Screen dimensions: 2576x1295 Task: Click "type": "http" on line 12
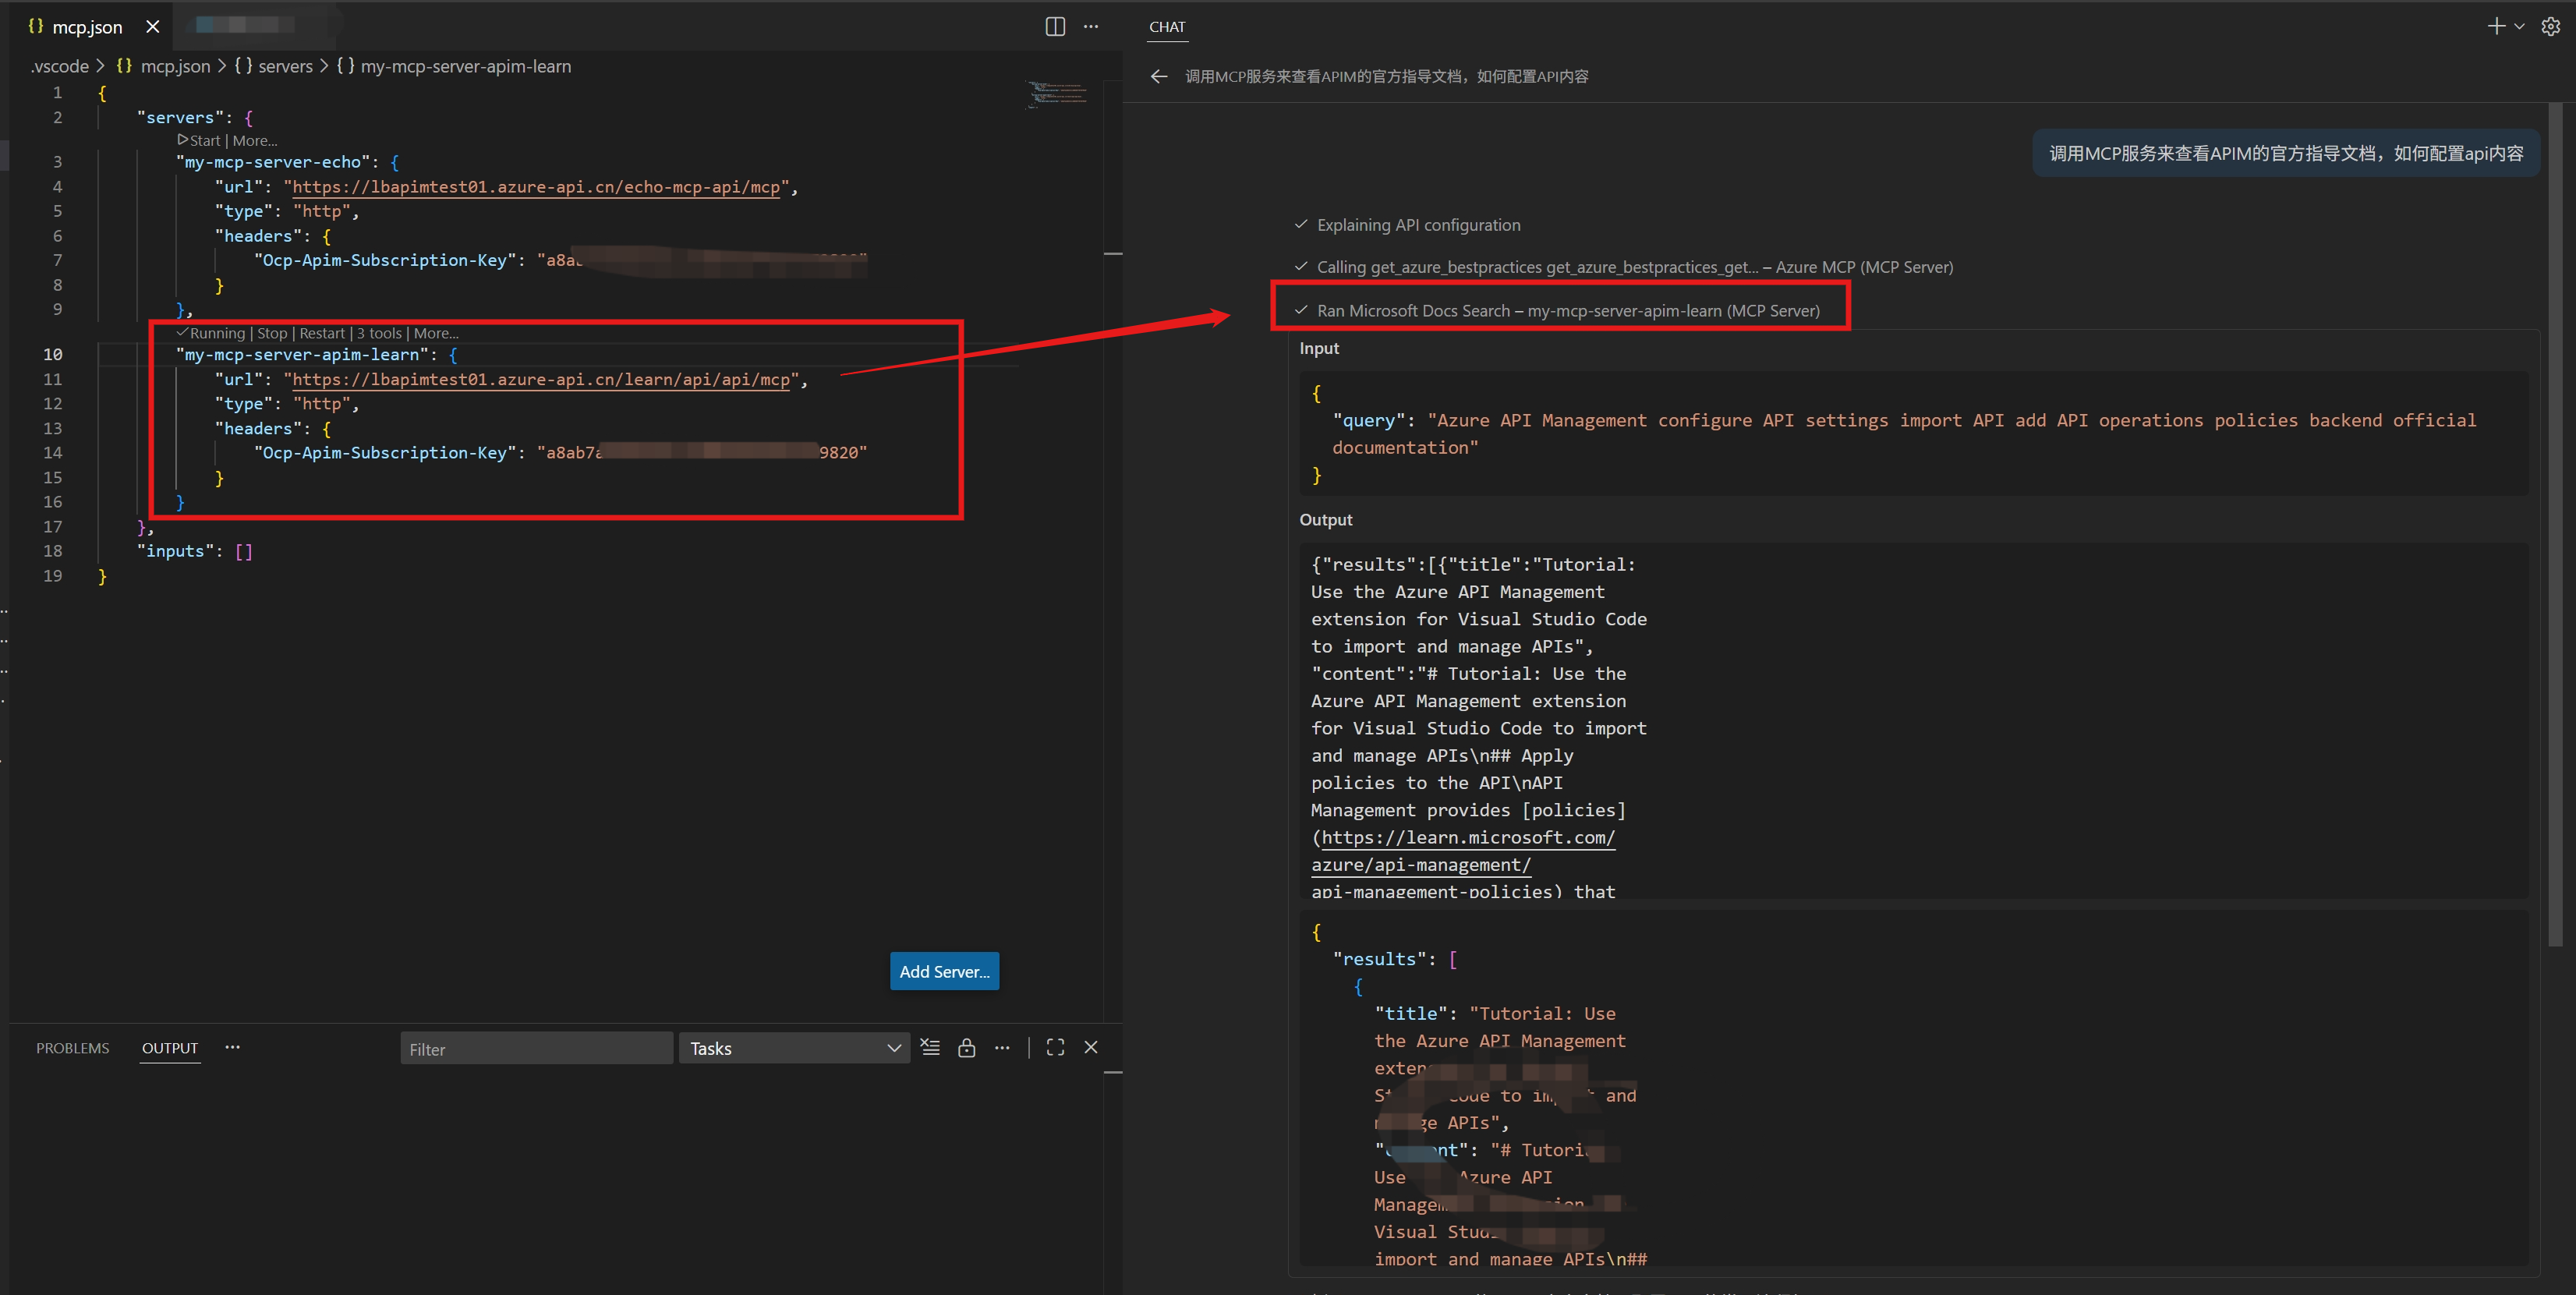(x=287, y=404)
